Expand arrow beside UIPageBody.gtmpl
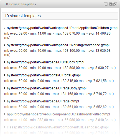The width and height of the screenshot is (120, 137). pyautogui.click(x=5, y=88)
